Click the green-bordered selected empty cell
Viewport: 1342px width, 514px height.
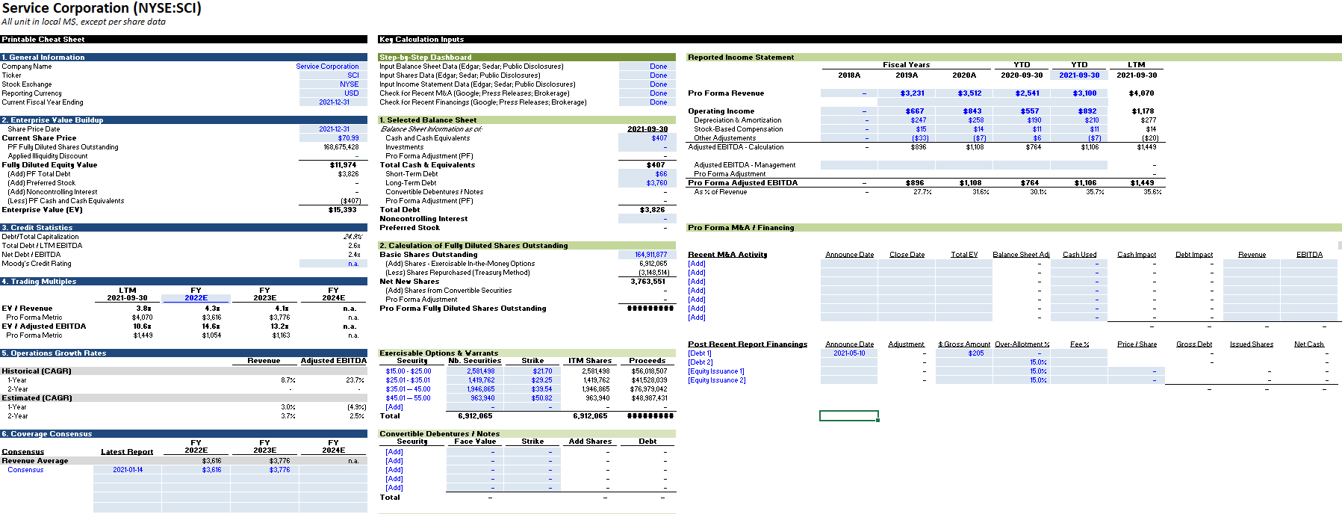tap(849, 415)
